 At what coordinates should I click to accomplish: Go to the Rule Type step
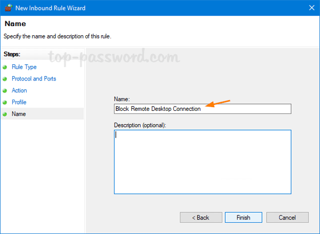click(x=24, y=67)
